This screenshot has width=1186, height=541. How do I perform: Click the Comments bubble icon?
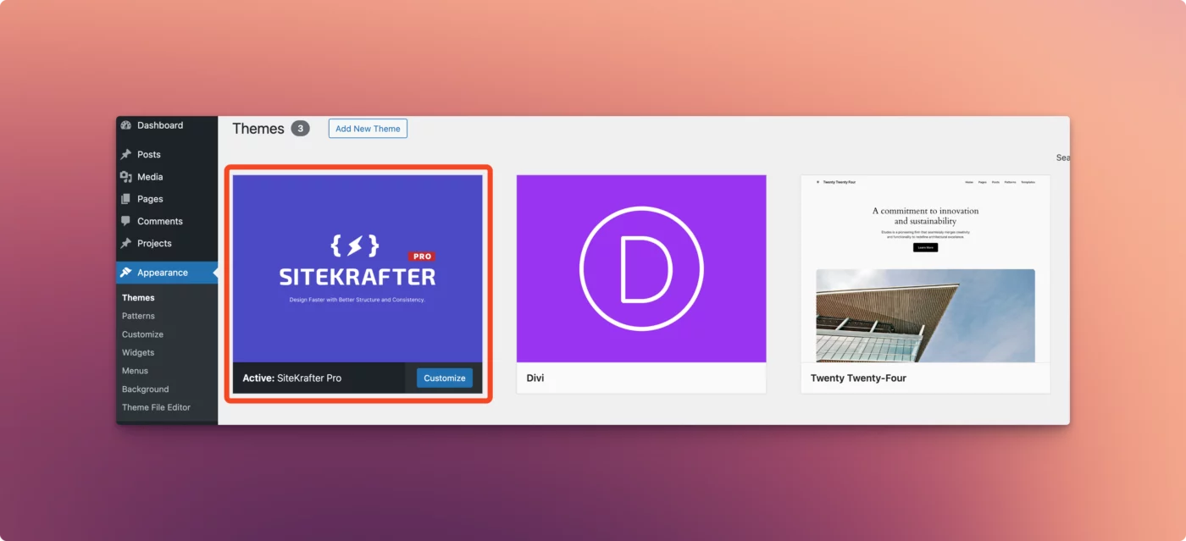tap(126, 221)
